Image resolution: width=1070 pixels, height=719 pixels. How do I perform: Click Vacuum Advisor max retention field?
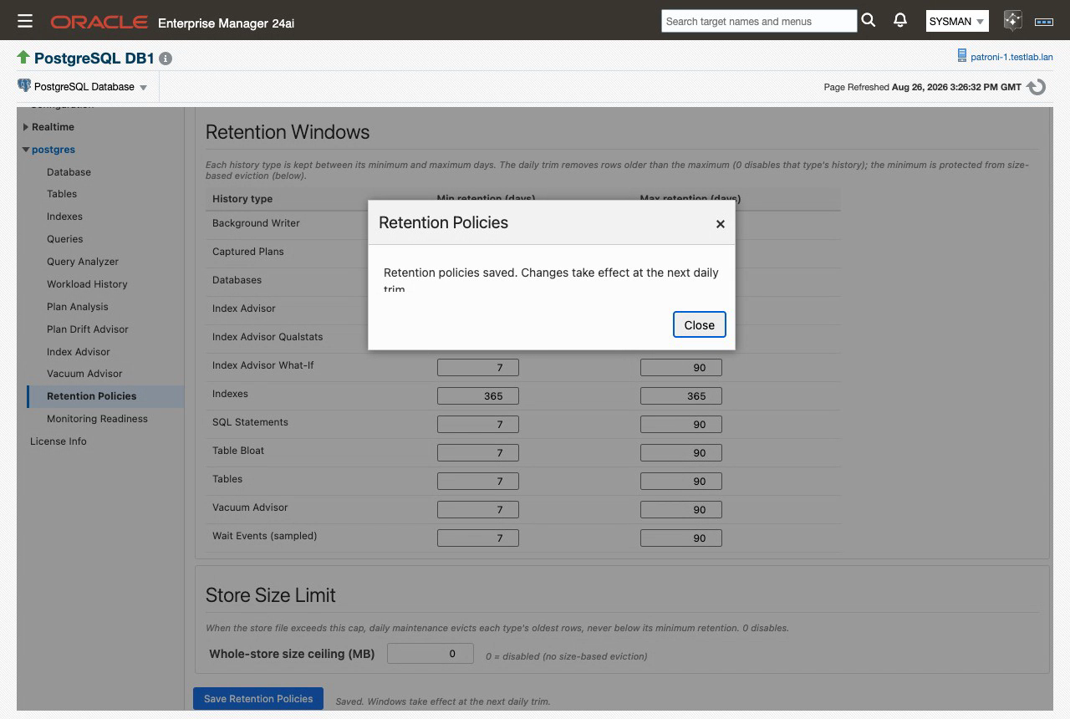(681, 509)
